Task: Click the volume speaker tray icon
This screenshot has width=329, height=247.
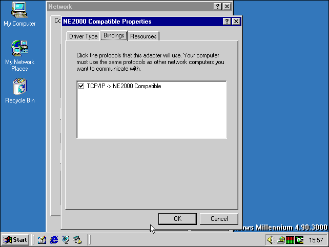Action: (271, 240)
